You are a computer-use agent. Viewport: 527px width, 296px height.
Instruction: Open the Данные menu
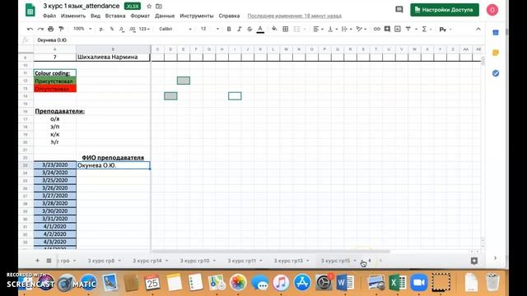[x=165, y=16]
